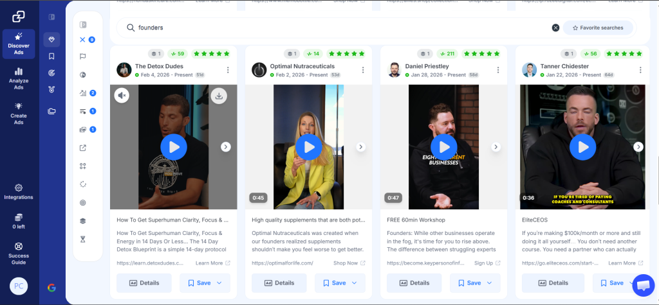Select the diamond icon in secondary sidebar

click(51, 39)
